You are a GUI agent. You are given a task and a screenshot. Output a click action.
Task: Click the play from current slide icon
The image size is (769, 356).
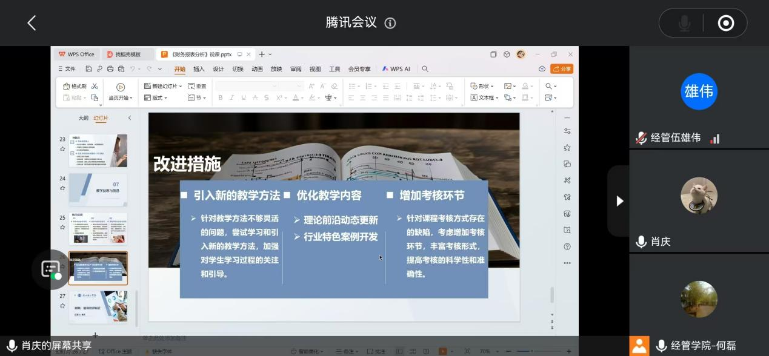click(120, 87)
